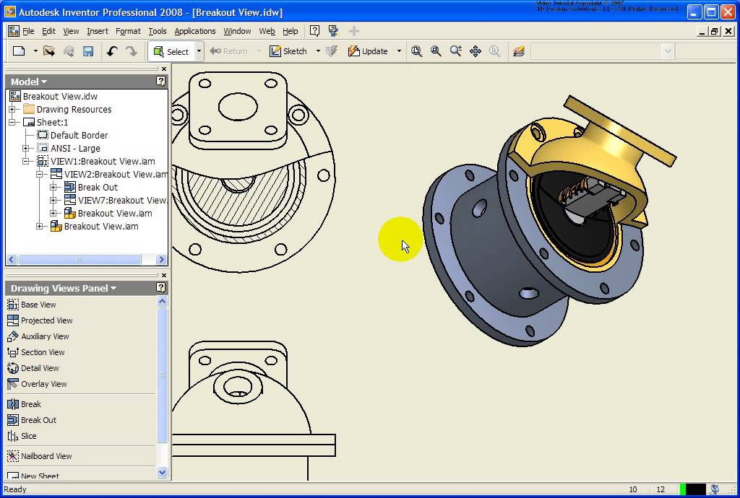Screen dimensions: 740x498
Task: Select the Section View tool
Action: point(36,352)
